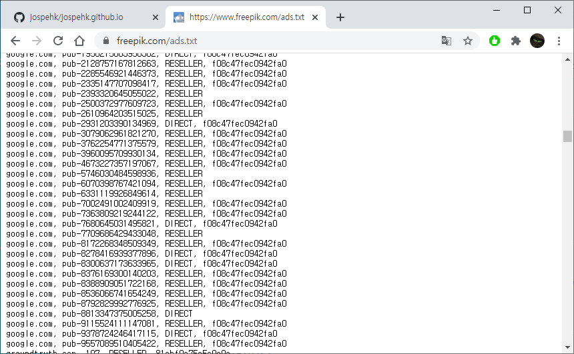Maximize the Chrome window
The height and width of the screenshot is (354, 574).
(527, 10)
